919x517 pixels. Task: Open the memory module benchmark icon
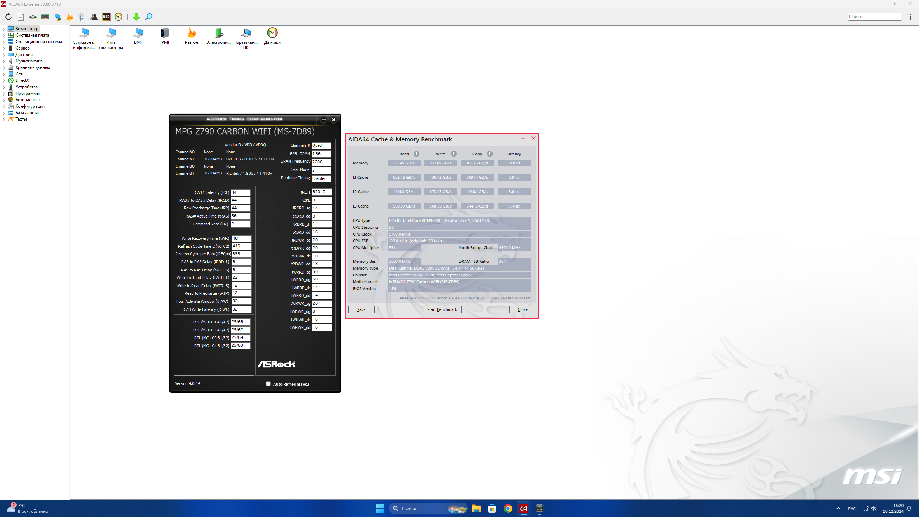click(45, 17)
